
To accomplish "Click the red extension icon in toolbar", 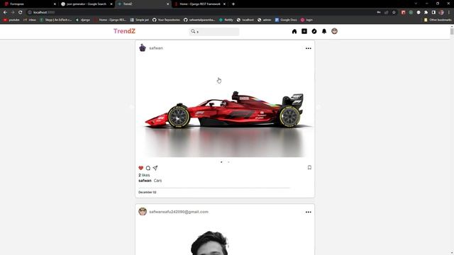I will point(404,13).
